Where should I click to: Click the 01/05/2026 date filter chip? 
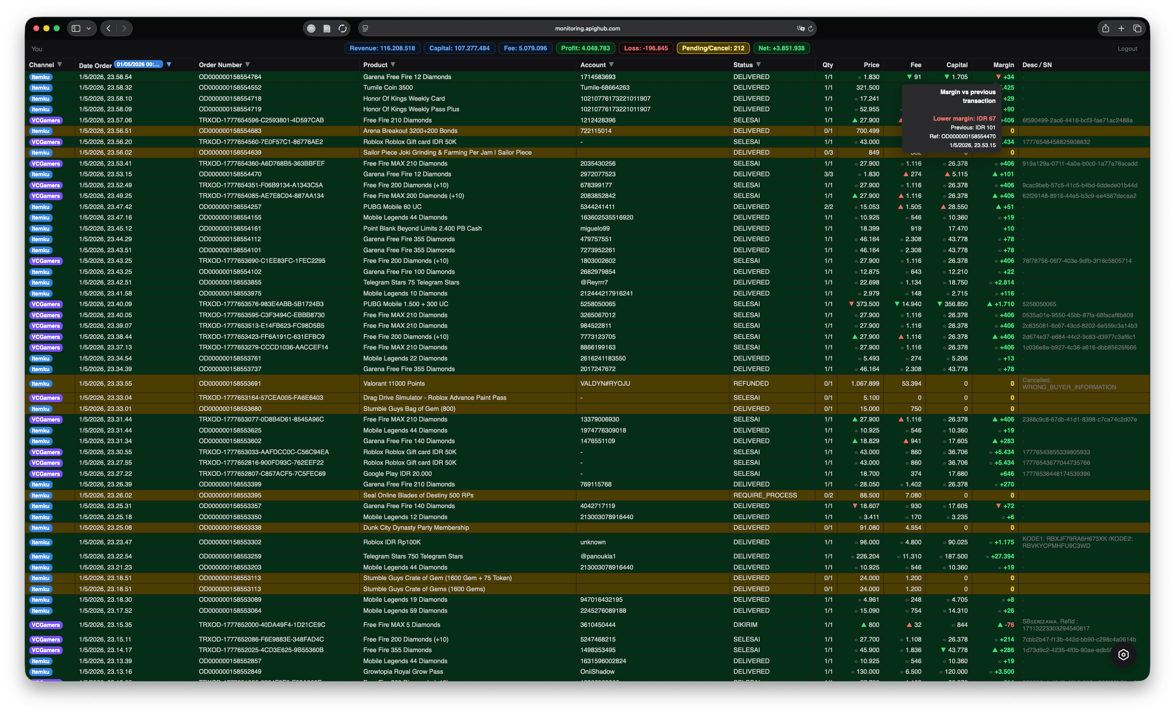point(138,65)
